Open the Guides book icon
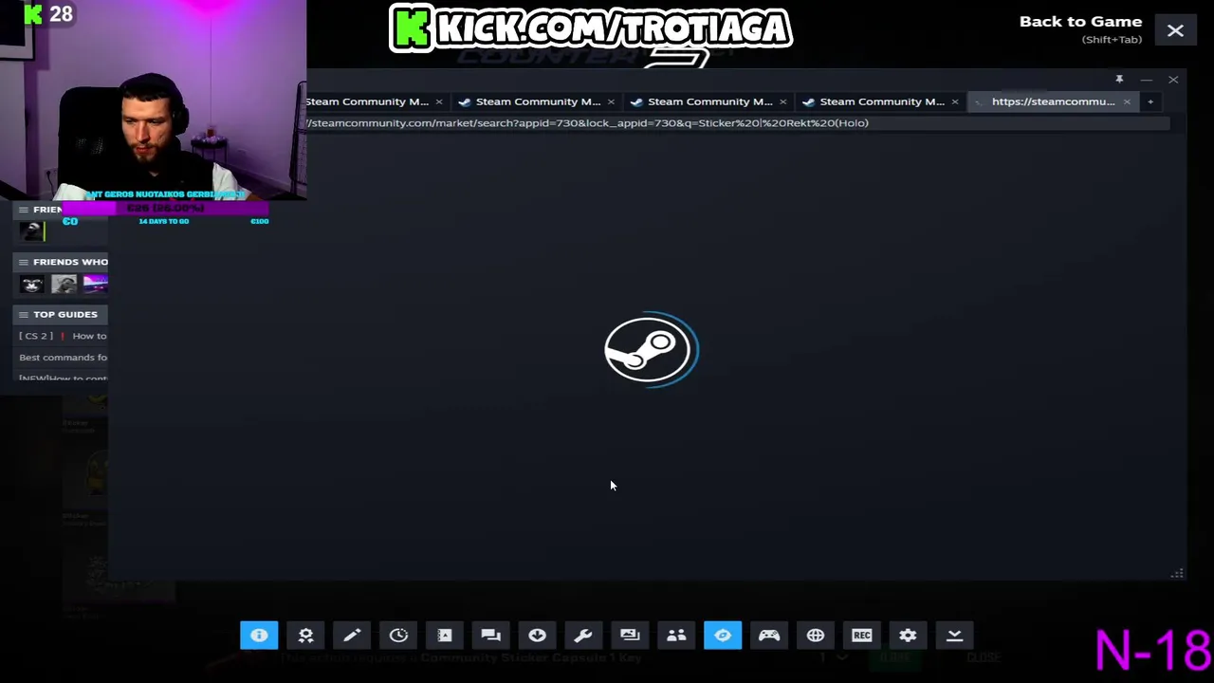1214x683 pixels. coord(445,636)
